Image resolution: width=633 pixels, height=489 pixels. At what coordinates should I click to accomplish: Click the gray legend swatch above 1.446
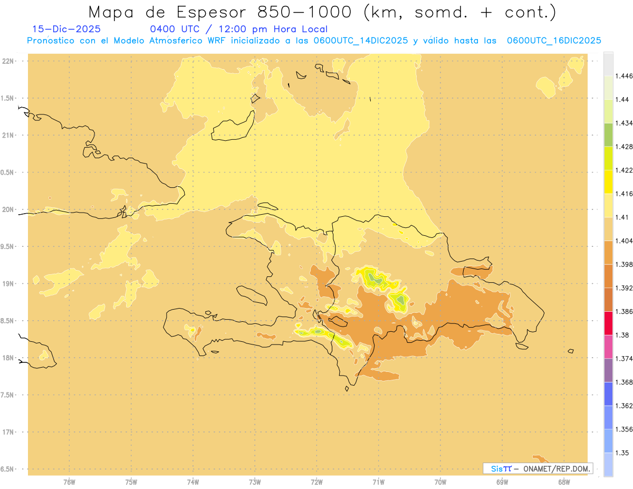click(x=608, y=64)
